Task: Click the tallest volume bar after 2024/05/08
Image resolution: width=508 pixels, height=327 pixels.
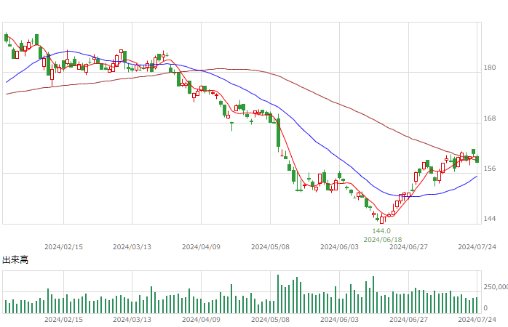Action: tap(278, 294)
